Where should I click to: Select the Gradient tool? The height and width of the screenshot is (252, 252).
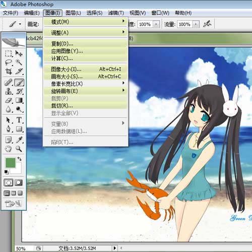click(19, 100)
